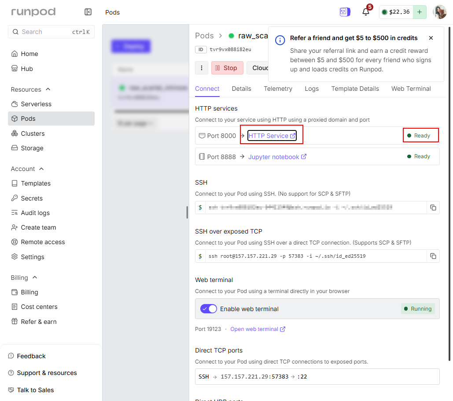
Task: Open the Port 8000 HTTP Service link
Action: coord(272,136)
